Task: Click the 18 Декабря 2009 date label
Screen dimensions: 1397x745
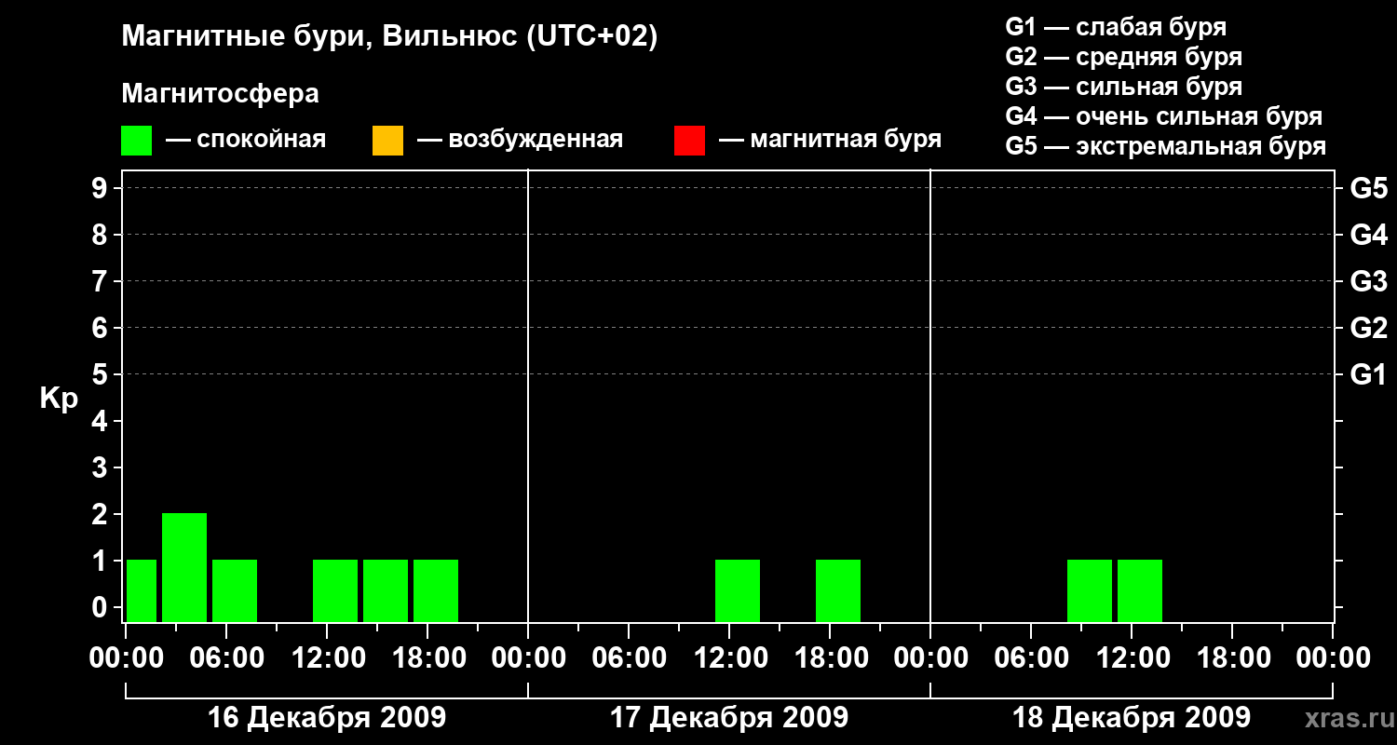Action: pos(1132,718)
